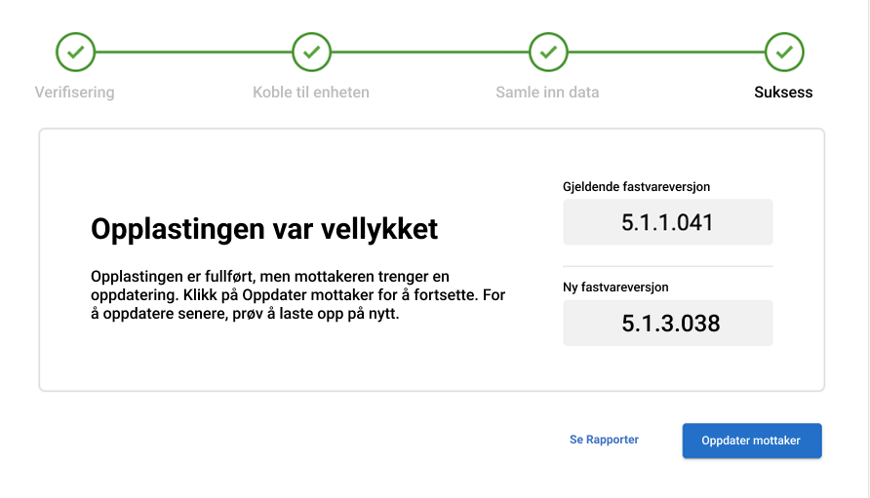
Task: Click progress line between Koble til enheten and Samle inn data
Action: [429, 52]
